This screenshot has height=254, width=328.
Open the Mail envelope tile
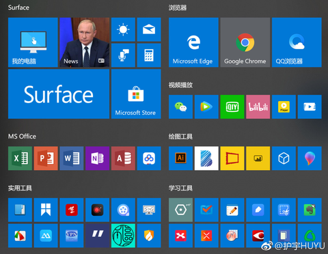point(149,29)
